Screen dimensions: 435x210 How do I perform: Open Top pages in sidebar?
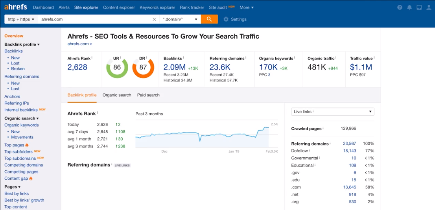(15, 145)
